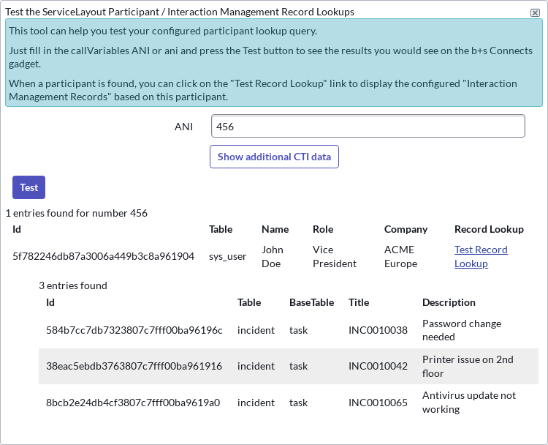
Task: Click task base table cell in INC0010042 row
Action: [x=298, y=366]
